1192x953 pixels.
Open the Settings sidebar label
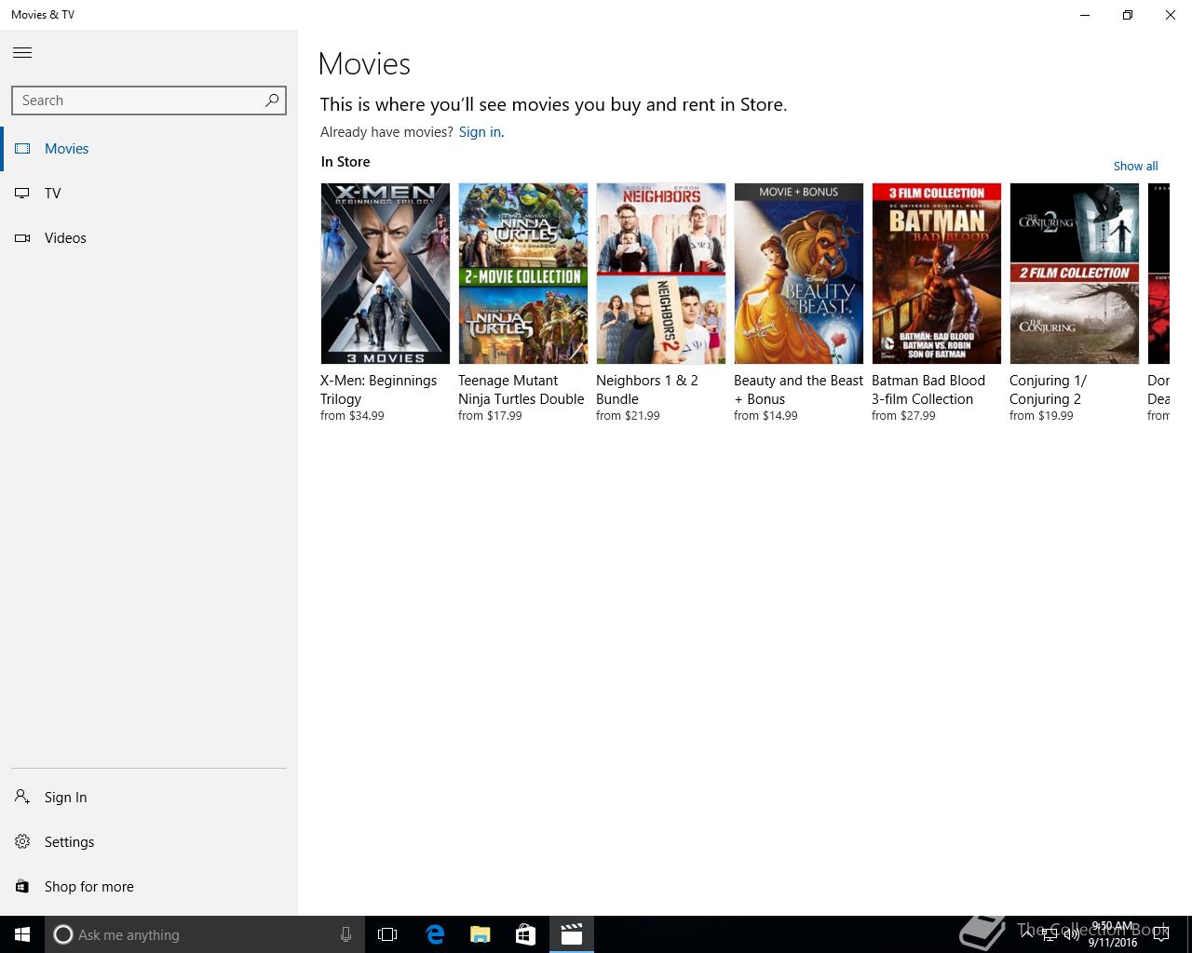click(70, 842)
